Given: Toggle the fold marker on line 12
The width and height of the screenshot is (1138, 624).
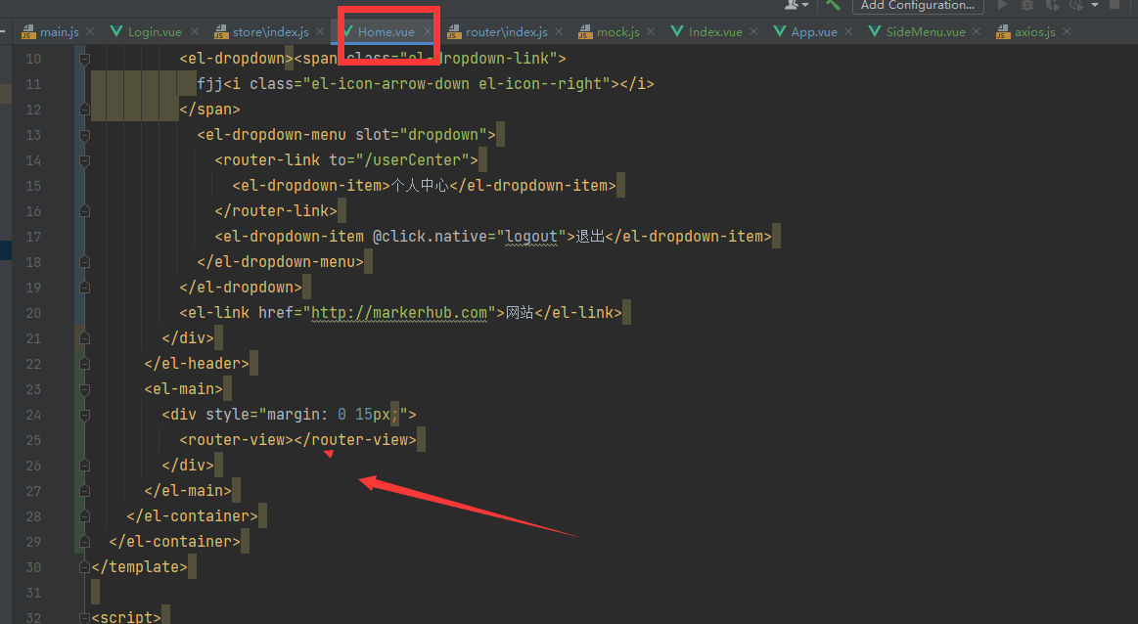Looking at the screenshot, I should click(84, 109).
